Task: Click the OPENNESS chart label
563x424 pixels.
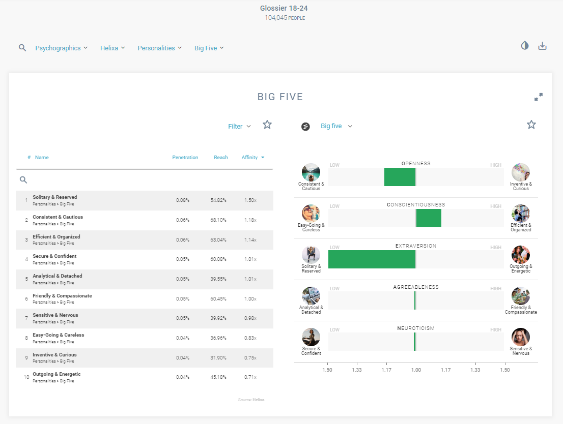Action: [416, 164]
